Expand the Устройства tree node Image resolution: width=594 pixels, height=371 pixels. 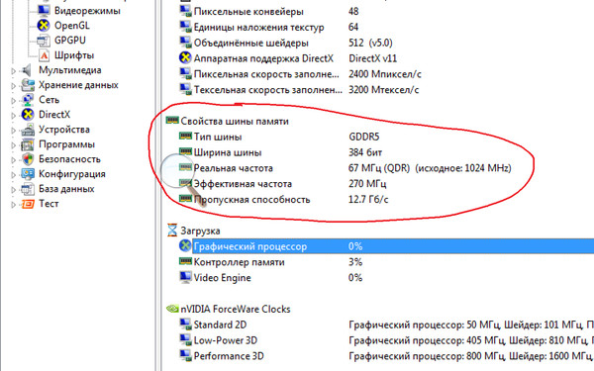(13, 131)
